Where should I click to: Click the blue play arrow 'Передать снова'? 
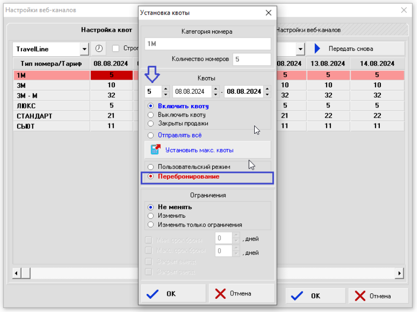click(317, 49)
